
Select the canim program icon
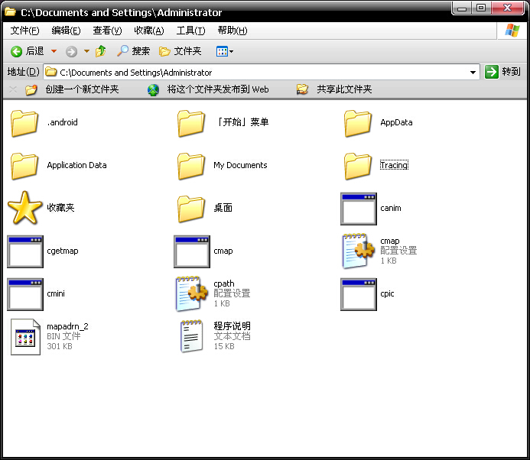tap(358, 208)
